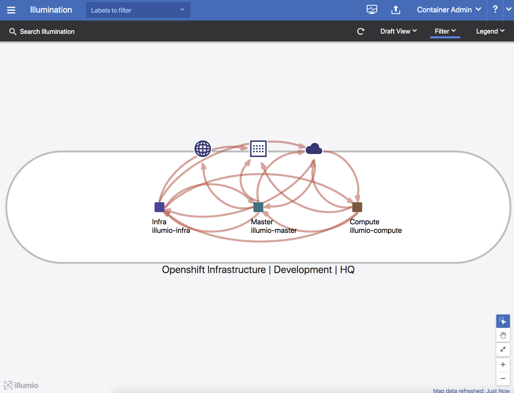The height and width of the screenshot is (393, 514).
Task: Enable the area selection tool
Action: pos(503,321)
